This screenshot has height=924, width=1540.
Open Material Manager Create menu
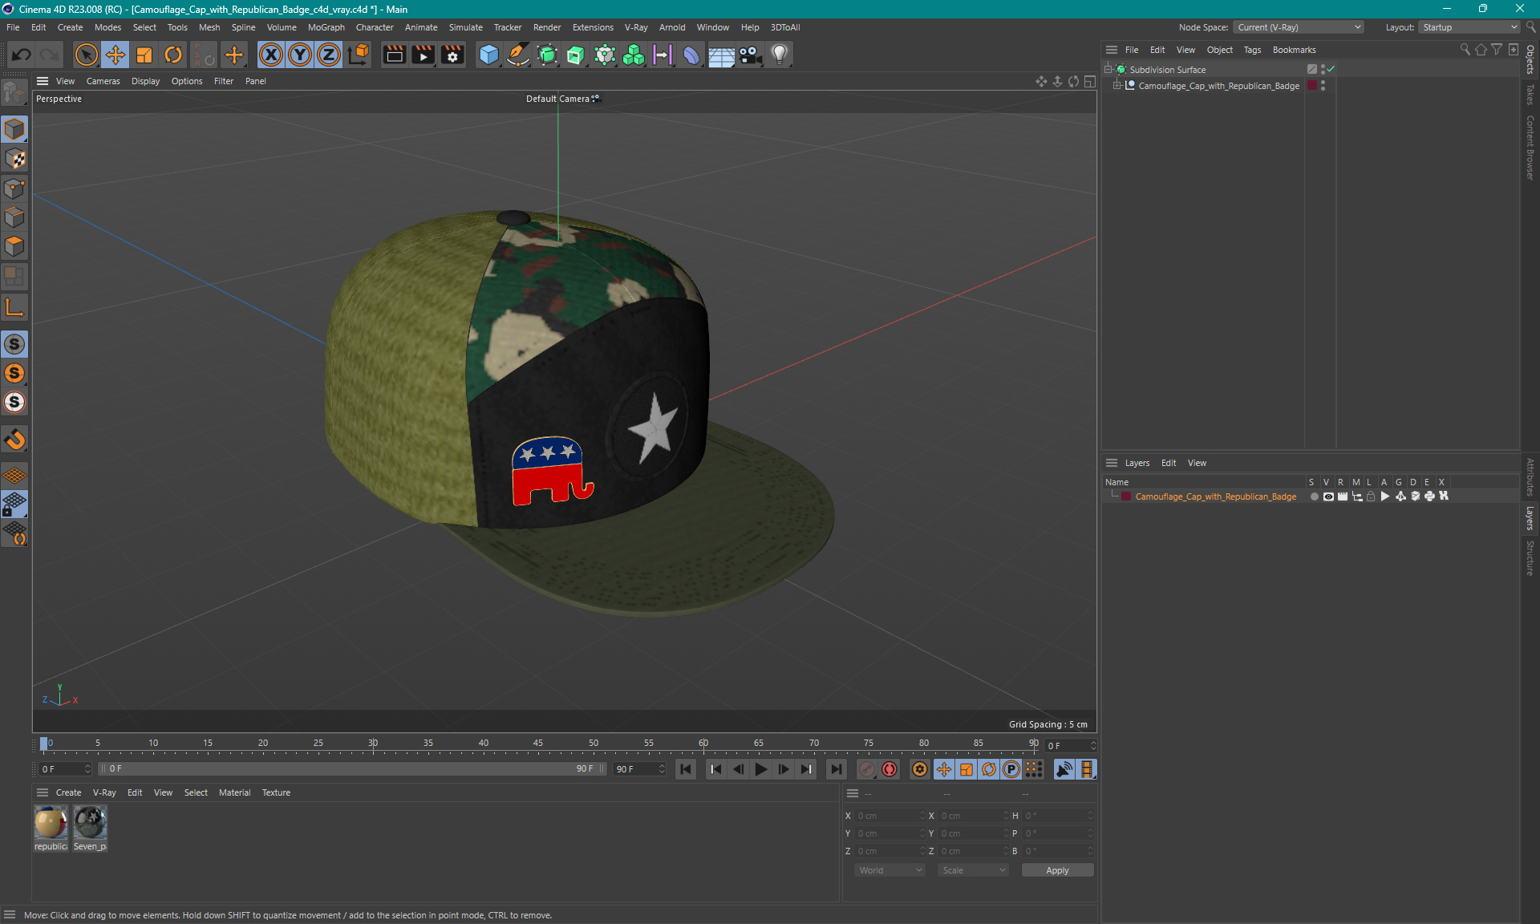(x=68, y=792)
